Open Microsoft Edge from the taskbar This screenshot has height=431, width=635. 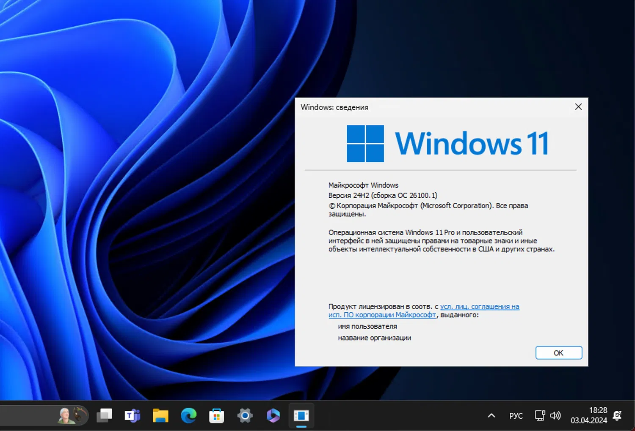tap(188, 415)
